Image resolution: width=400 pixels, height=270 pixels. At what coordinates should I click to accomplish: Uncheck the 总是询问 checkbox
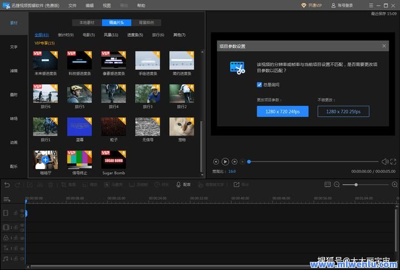[259, 85]
